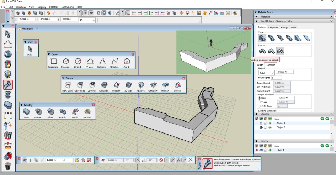The image size is (336, 175).
Task: Select the Stitch tool
Action: coord(75,113)
